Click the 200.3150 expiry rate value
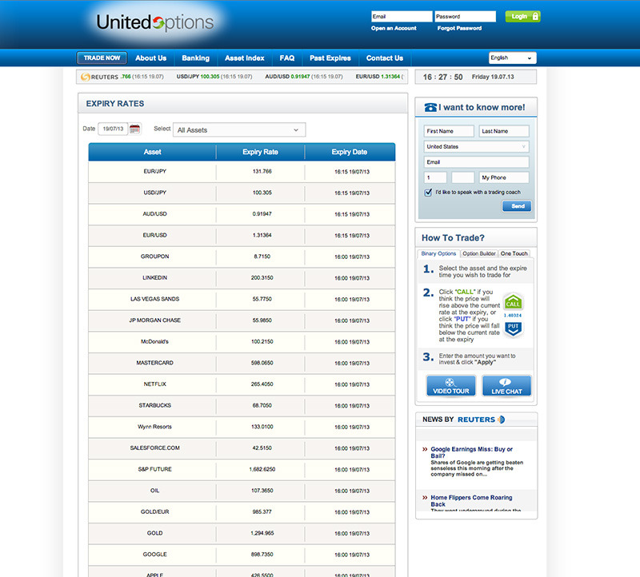The height and width of the screenshot is (577, 640). 262,277
